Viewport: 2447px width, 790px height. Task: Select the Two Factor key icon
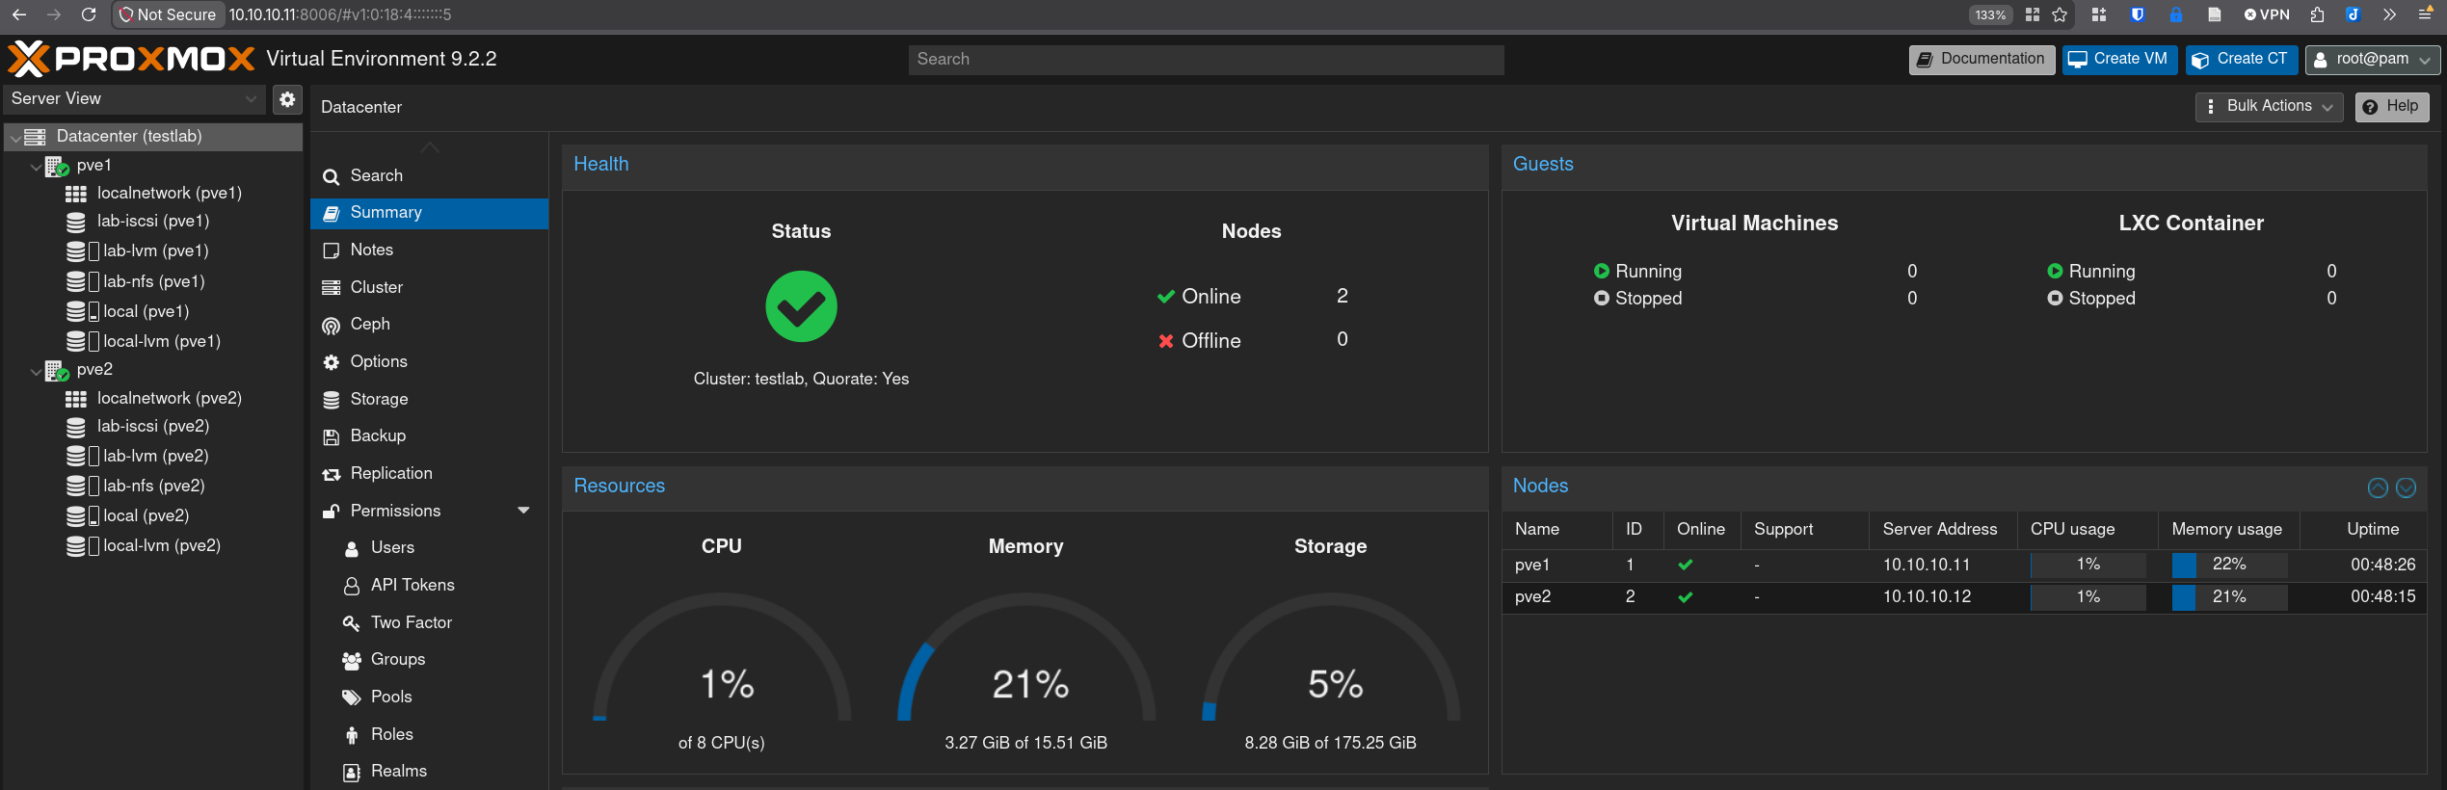(352, 623)
